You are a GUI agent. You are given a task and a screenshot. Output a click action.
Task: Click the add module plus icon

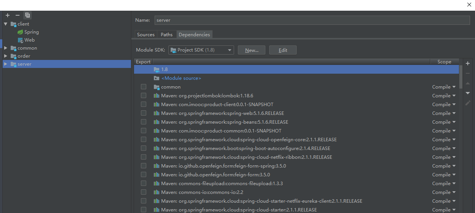pos(8,15)
